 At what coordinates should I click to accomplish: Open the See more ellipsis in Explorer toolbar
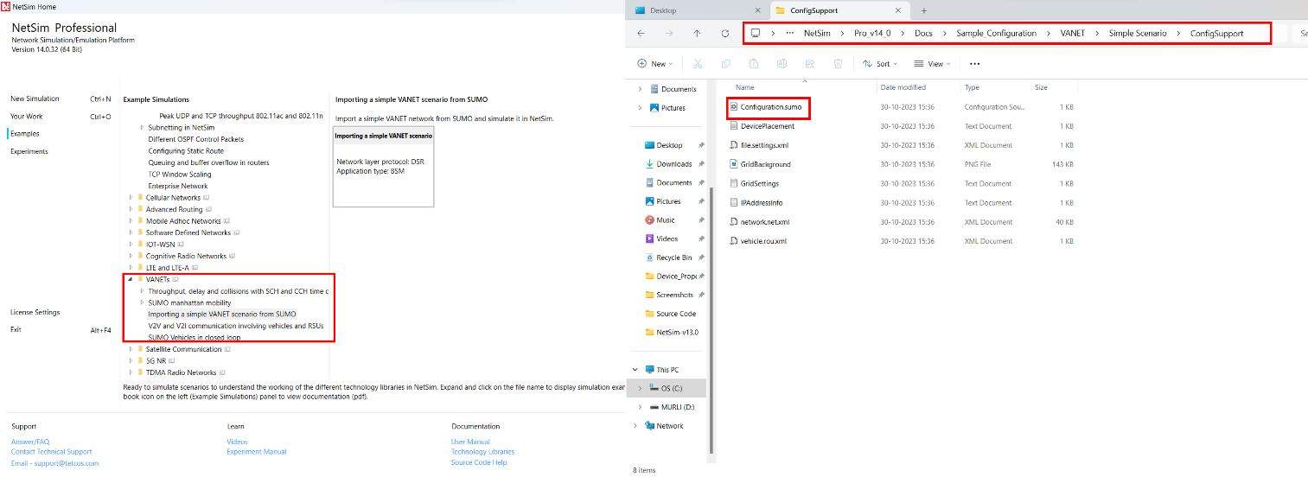point(975,64)
